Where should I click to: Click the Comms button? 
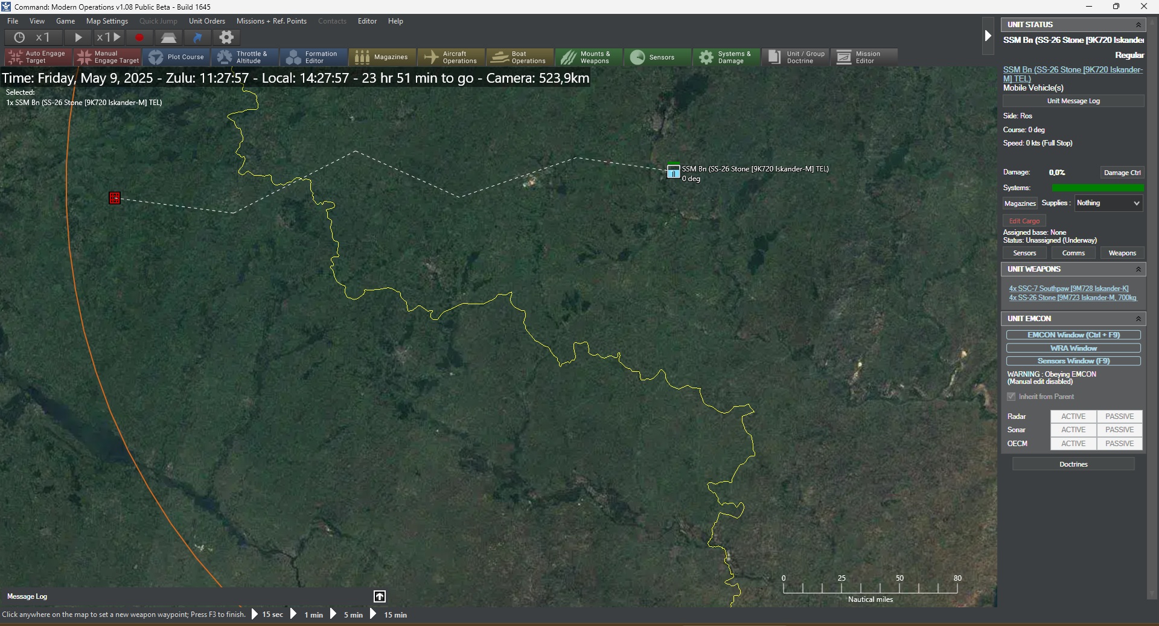pos(1073,253)
